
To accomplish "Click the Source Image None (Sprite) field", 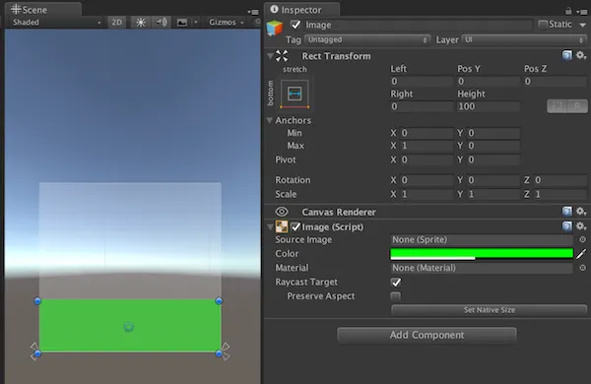I will coord(482,239).
